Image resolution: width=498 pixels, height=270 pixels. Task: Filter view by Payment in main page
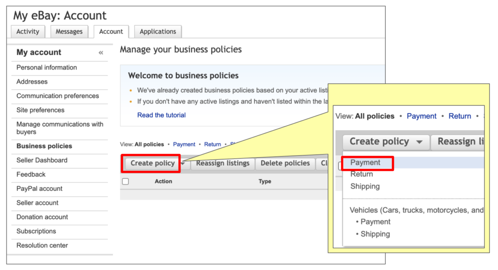(x=184, y=144)
